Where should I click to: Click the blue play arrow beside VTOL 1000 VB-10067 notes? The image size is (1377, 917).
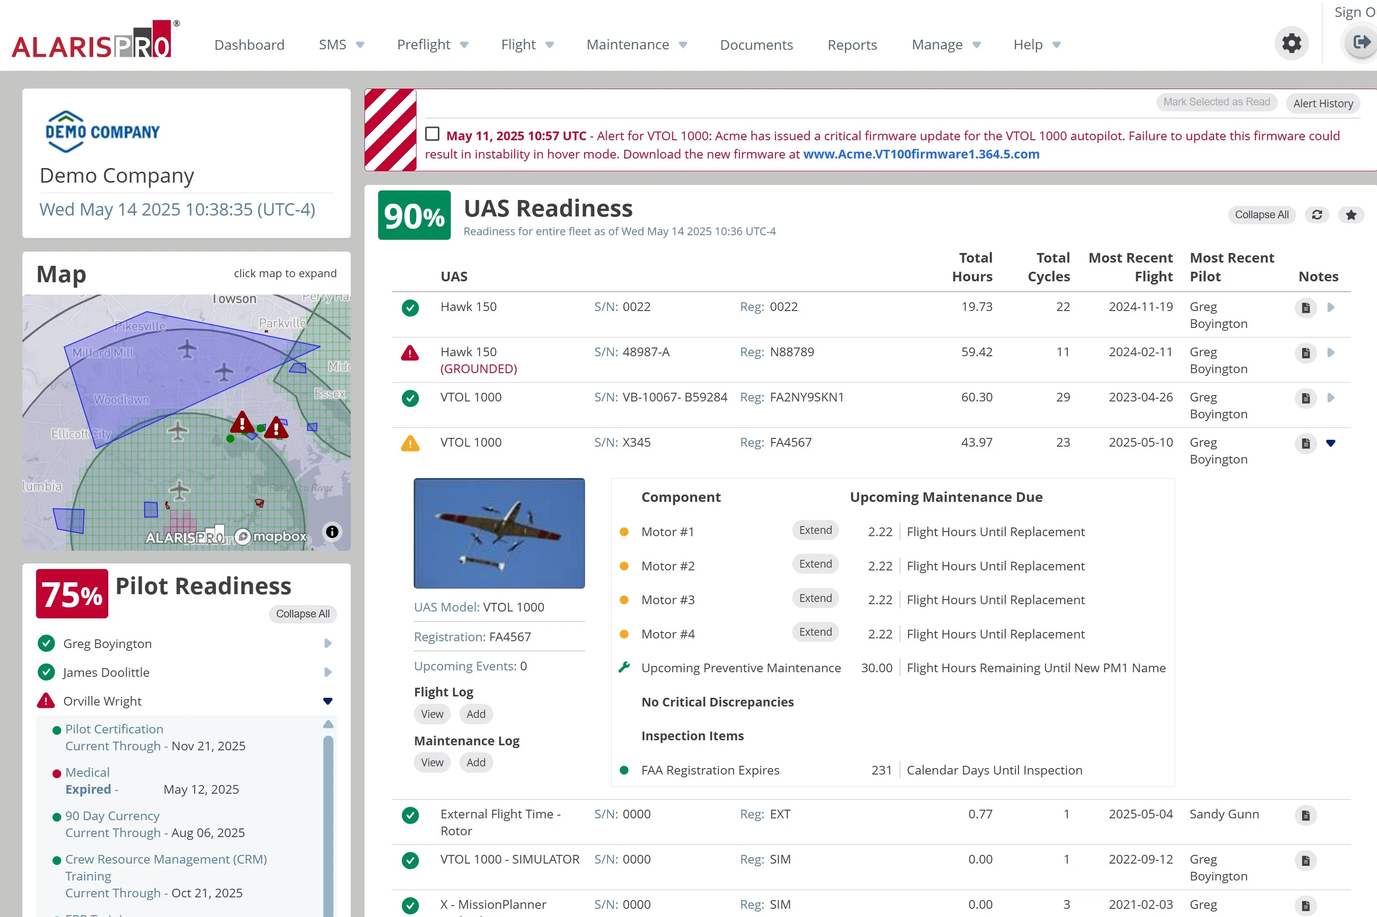tap(1332, 397)
